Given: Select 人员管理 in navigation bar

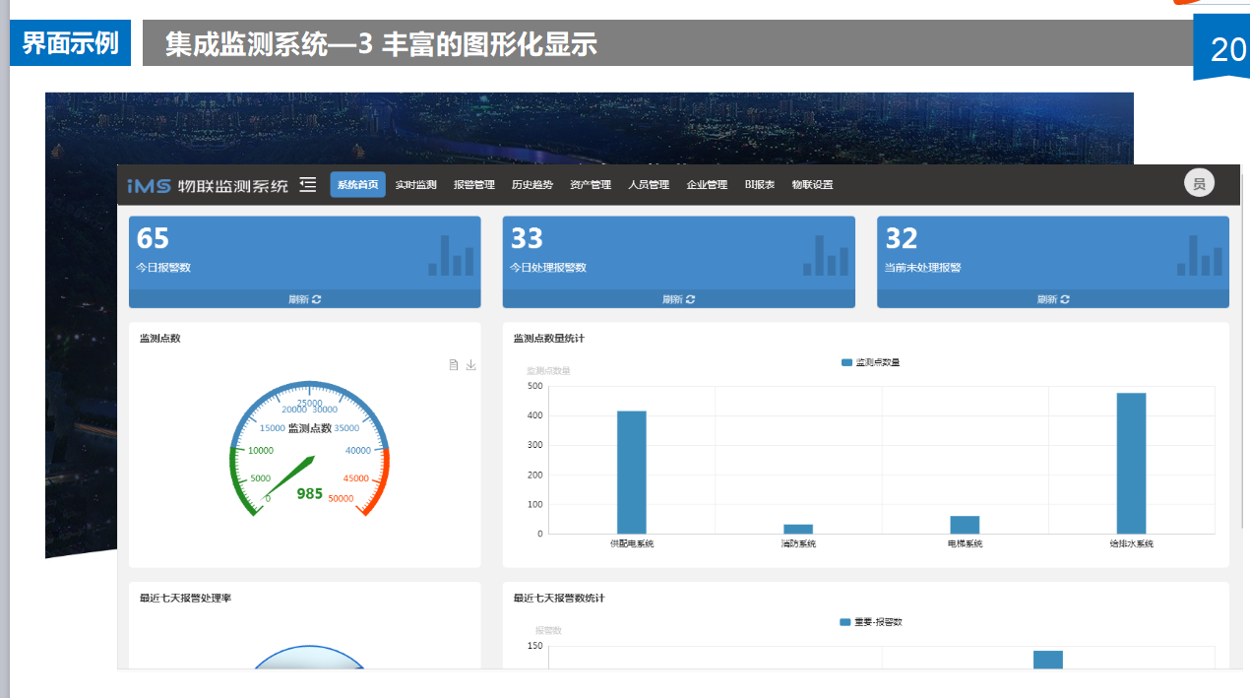Looking at the screenshot, I should [649, 185].
